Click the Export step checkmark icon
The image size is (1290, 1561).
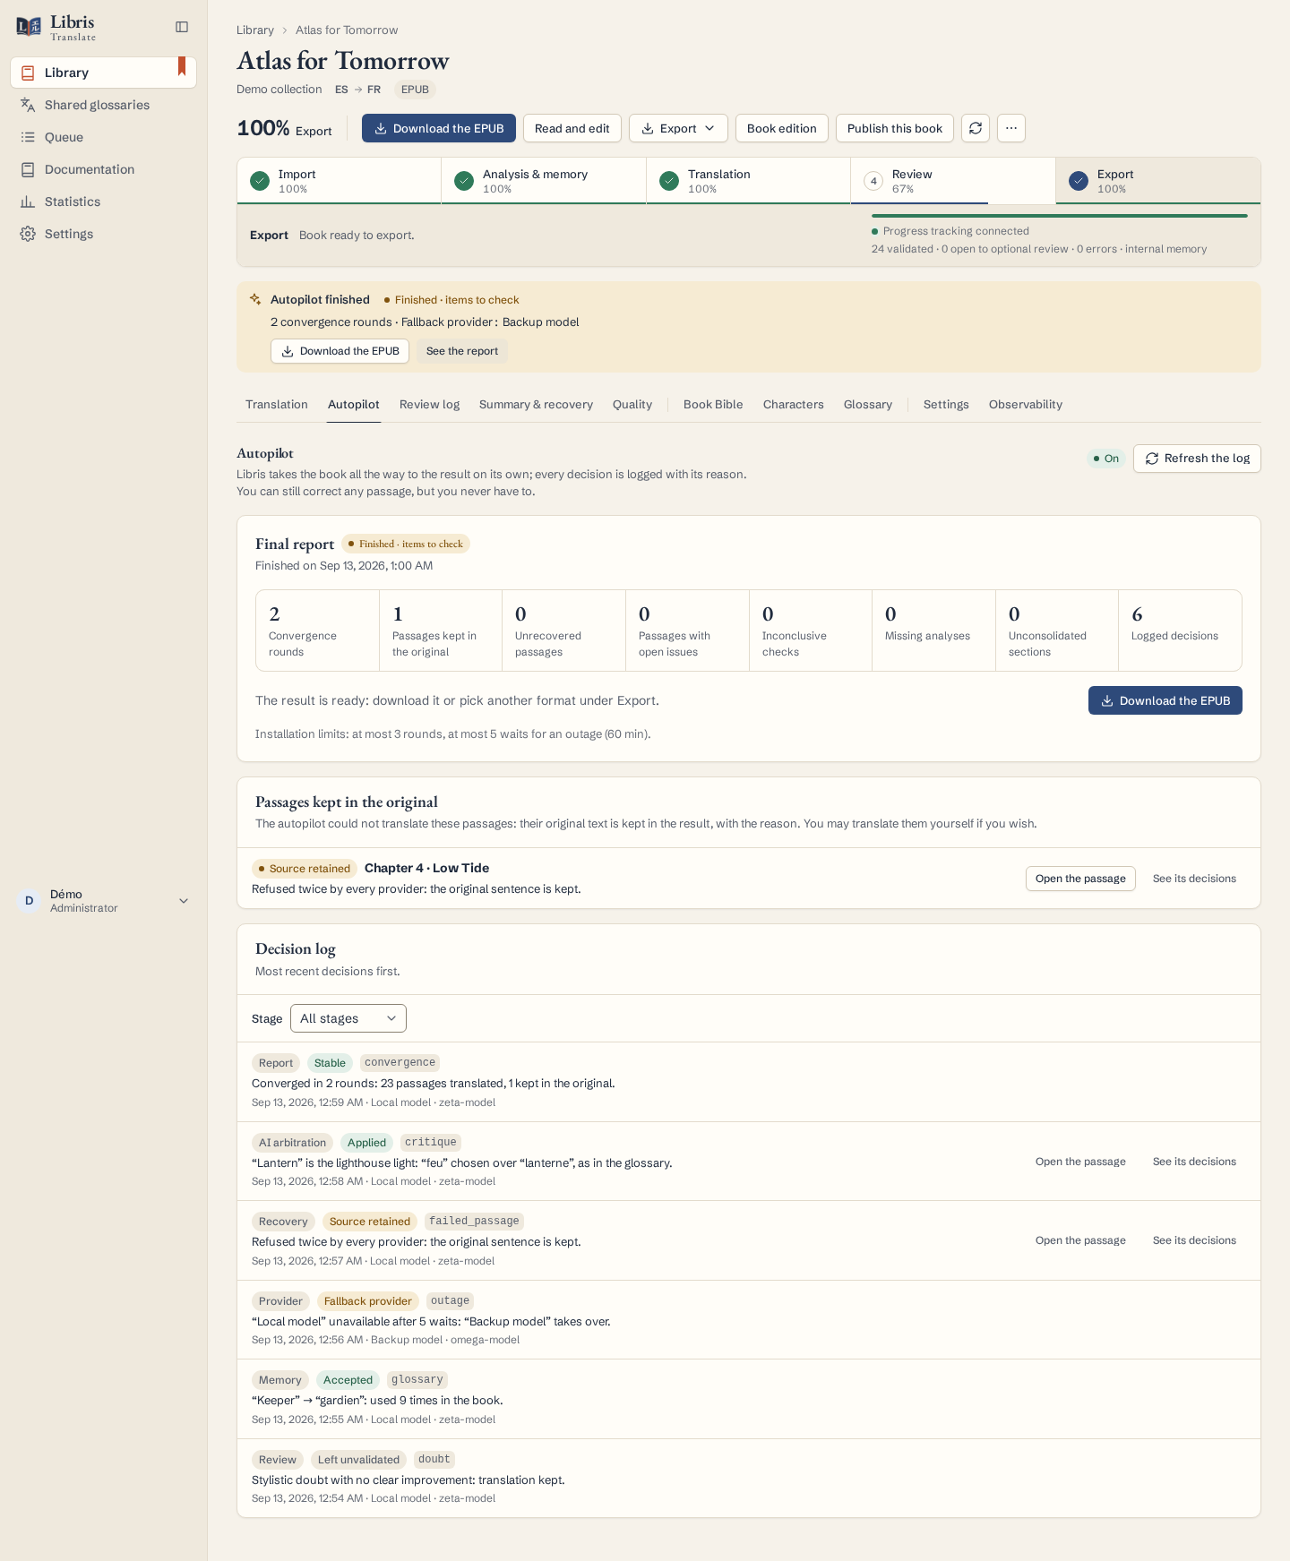point(1079,181)
